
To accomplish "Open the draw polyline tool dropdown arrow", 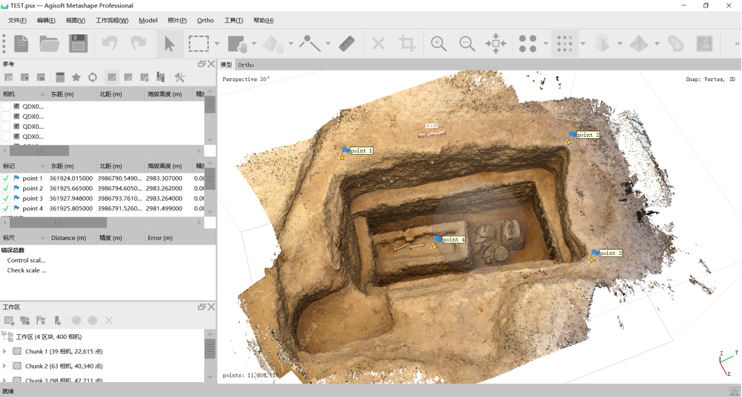I will click(328, 43).
